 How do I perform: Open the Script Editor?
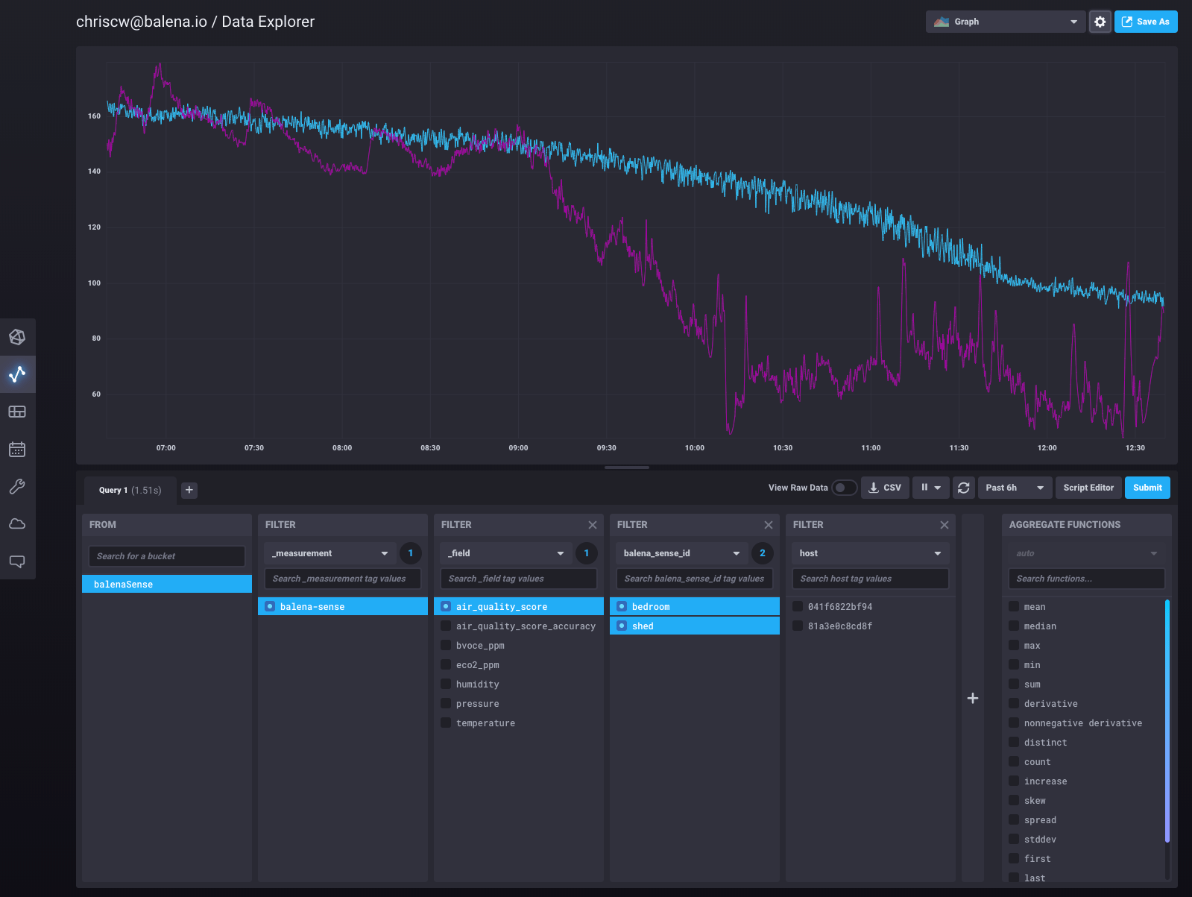click(x=1088, y=488)
